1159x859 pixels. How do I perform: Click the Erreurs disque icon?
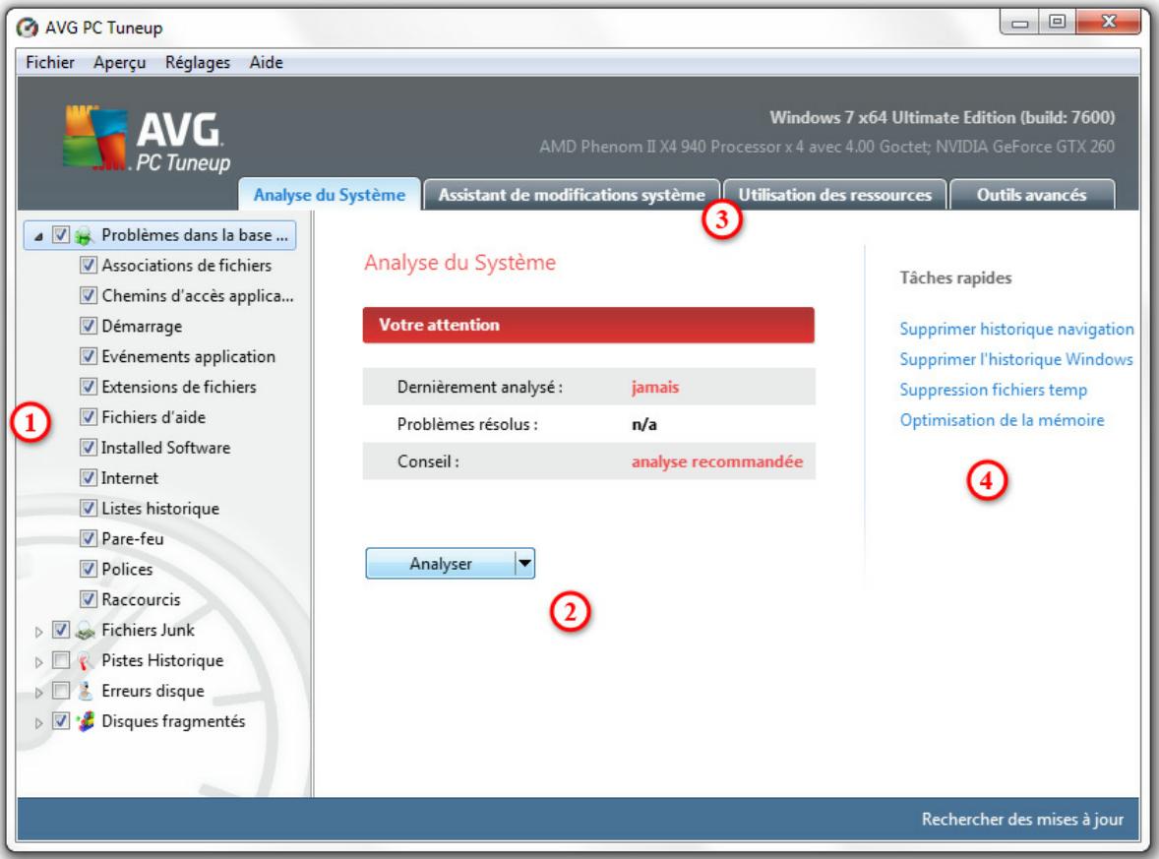85,691
